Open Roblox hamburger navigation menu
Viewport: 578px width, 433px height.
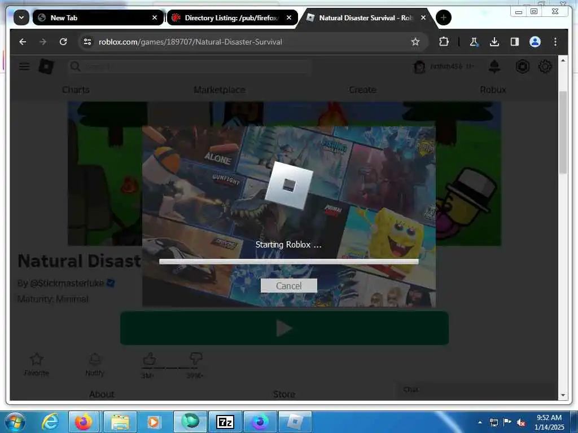coord(24,67)
